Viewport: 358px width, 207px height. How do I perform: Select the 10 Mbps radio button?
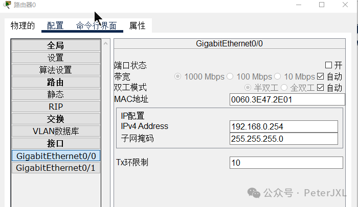click(x=278, y=76)
